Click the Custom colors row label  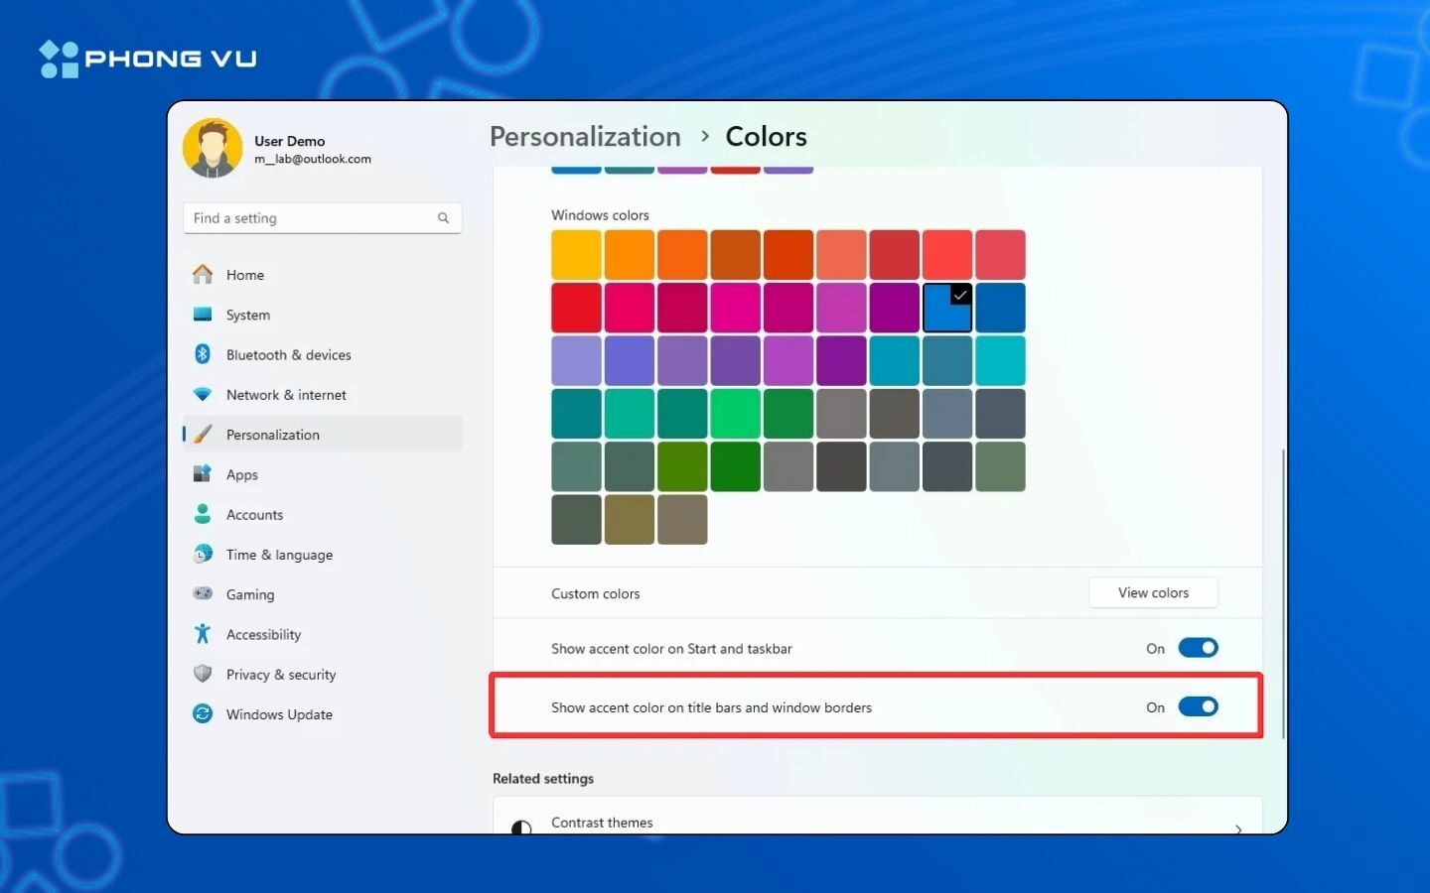(x=596, y=593)
